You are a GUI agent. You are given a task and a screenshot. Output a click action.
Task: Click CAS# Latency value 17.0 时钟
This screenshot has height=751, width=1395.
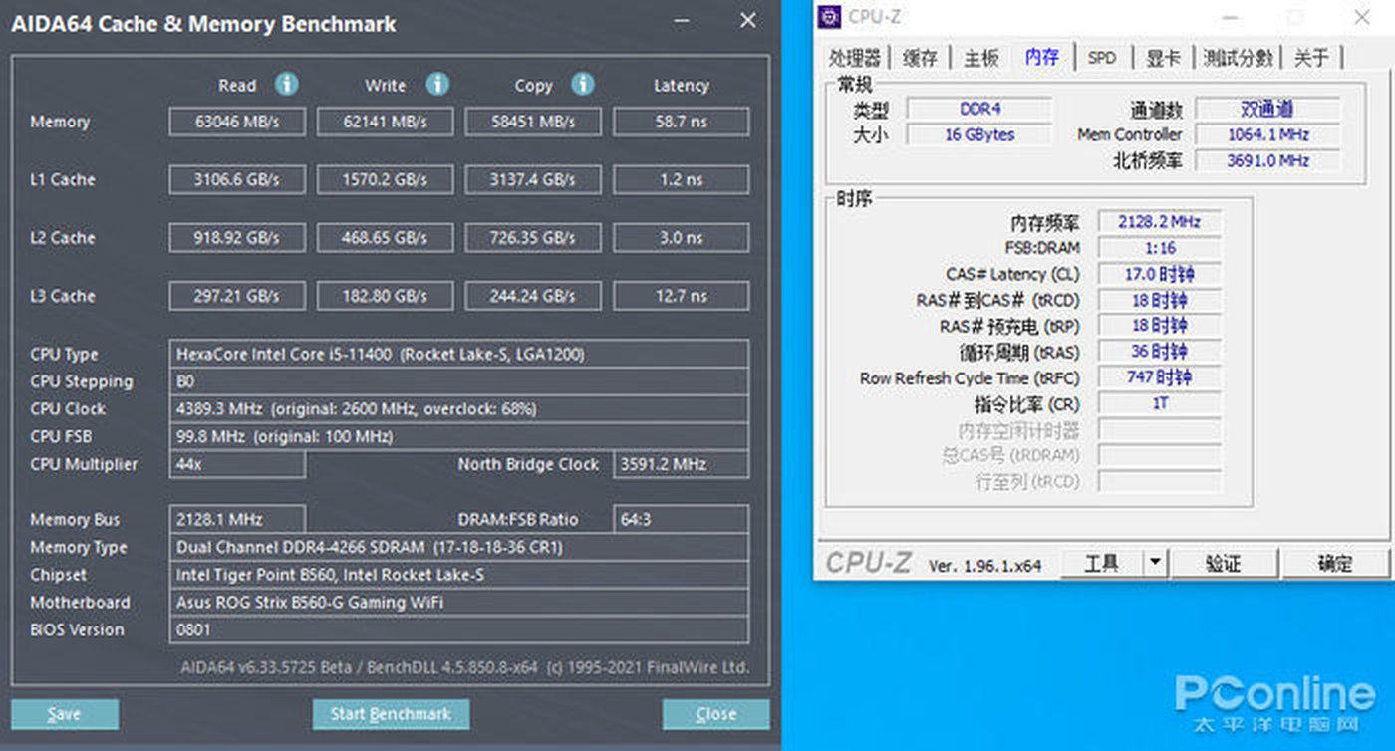click(x=1160, y=274)
